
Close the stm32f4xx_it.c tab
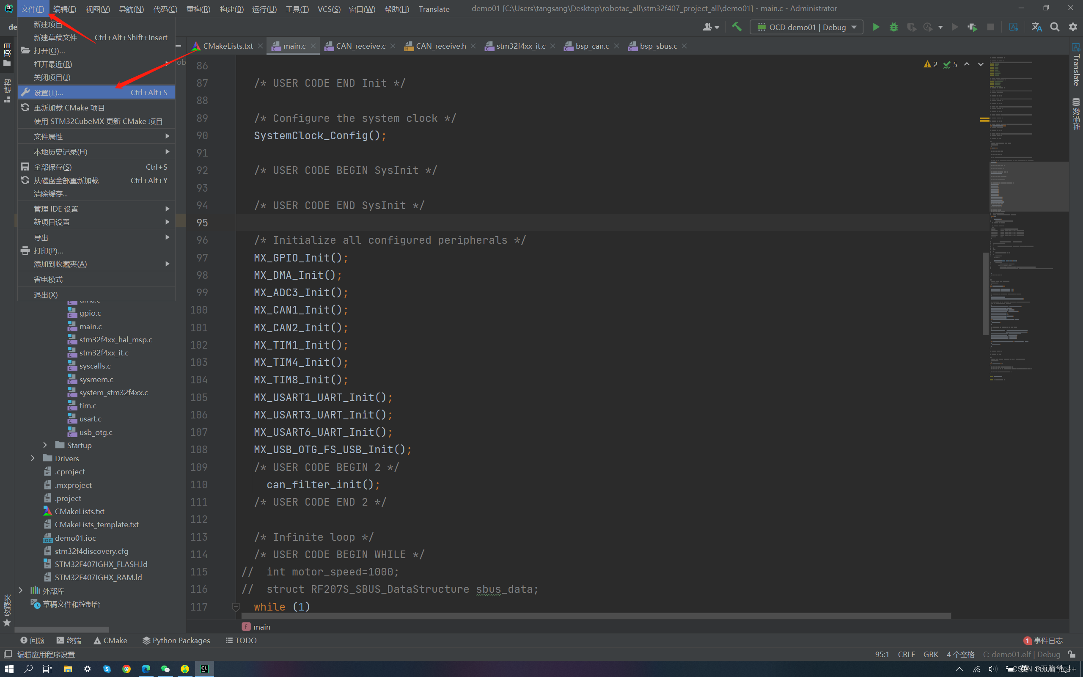(552, 46)
